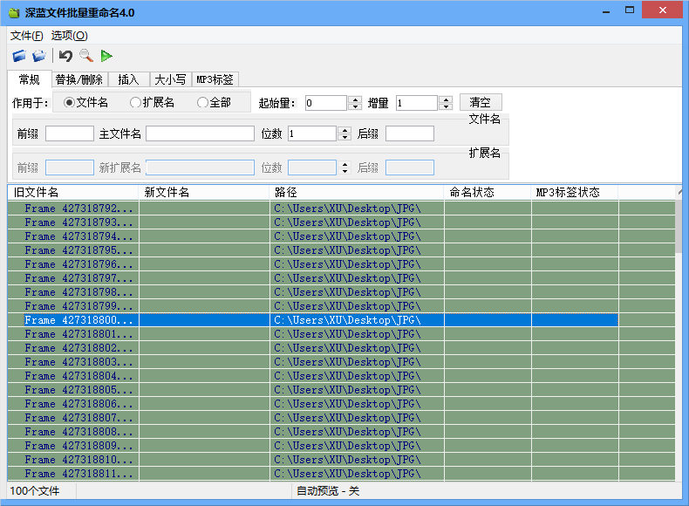This screenshot has height=506, width=689.
Task: Select the 文件名 radio button
Action: pos(86,102)
